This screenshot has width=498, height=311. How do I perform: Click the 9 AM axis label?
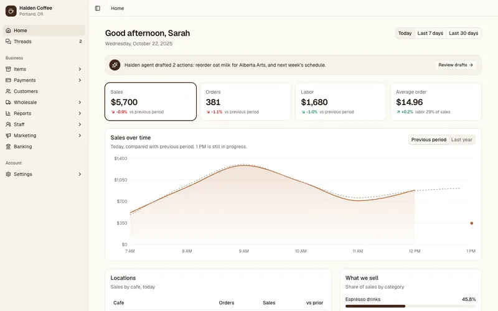243,251
